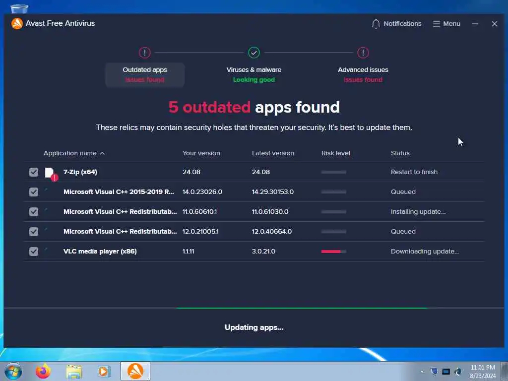
Task: Select the Advanced issues step
Action: pos(363,75)
